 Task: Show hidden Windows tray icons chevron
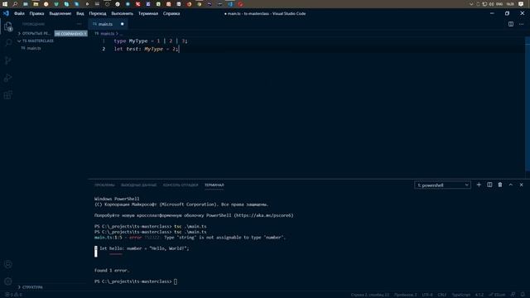pos(471,4)
